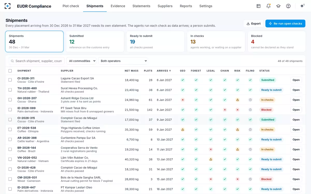
Task: Open shipment ID-2026-447
Action: [296, 189]
